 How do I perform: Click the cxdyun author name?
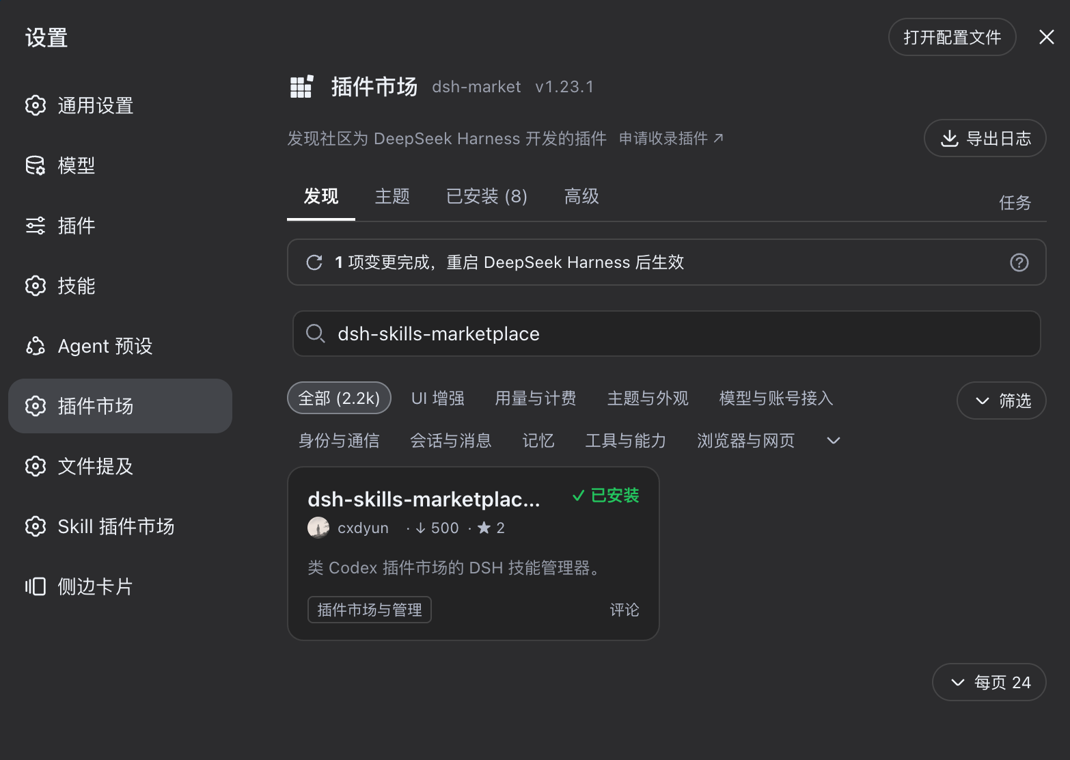tap(363, 528)
